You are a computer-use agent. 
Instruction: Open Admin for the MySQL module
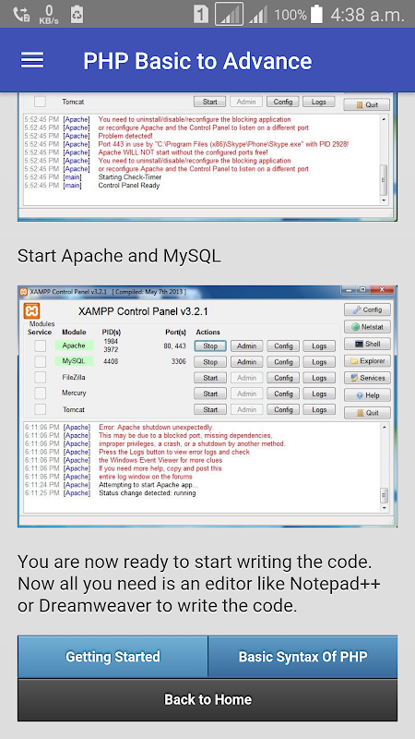(246, 362)
